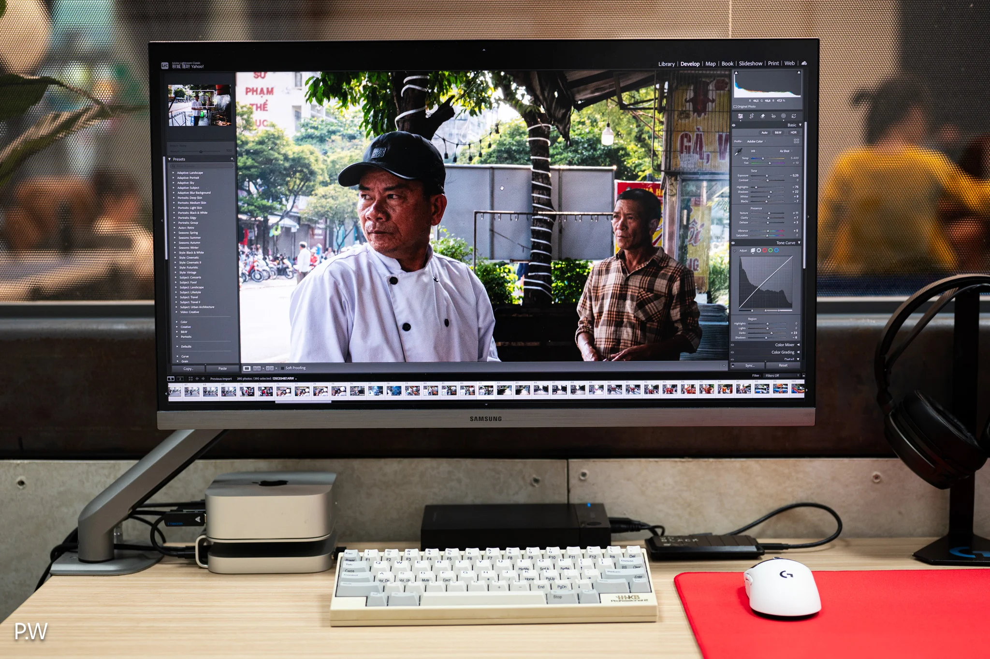Enable the Soft Proofing checkbox
This screenshot has height=659, width=990.
[x=282, y=368]
